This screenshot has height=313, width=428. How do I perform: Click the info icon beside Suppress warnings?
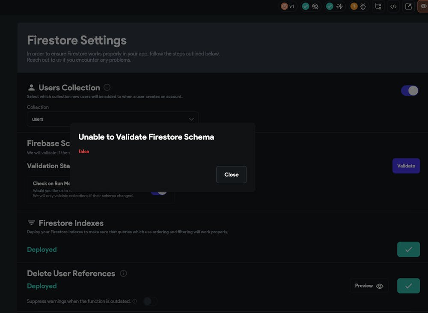pyautogui.click(x=135, y=301)
